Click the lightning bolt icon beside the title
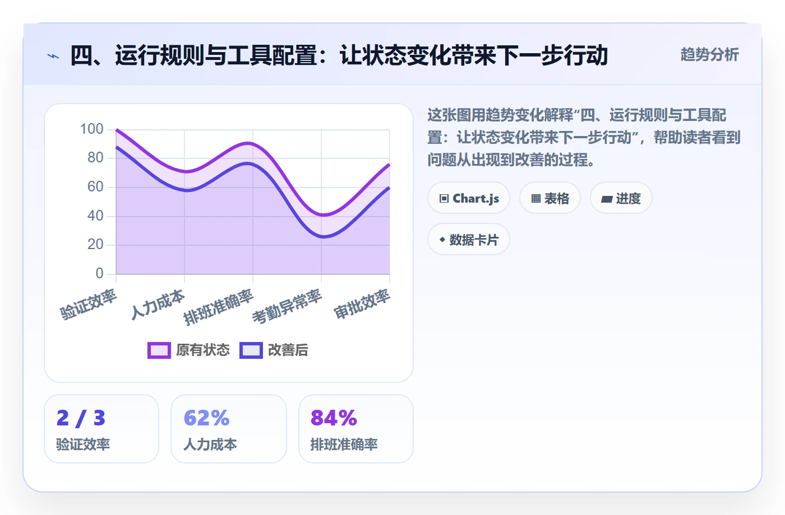 (x=53, y=56)
